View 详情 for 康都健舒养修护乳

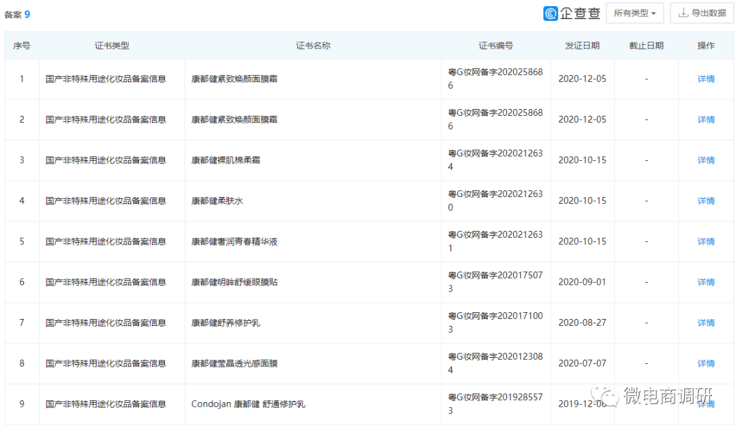click(706, 323)
